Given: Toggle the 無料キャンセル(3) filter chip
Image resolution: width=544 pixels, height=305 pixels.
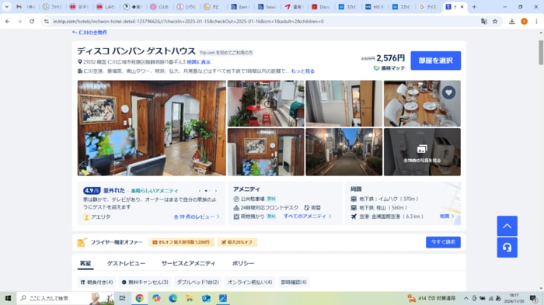Looking at the screenshot, I should [145, 282].
